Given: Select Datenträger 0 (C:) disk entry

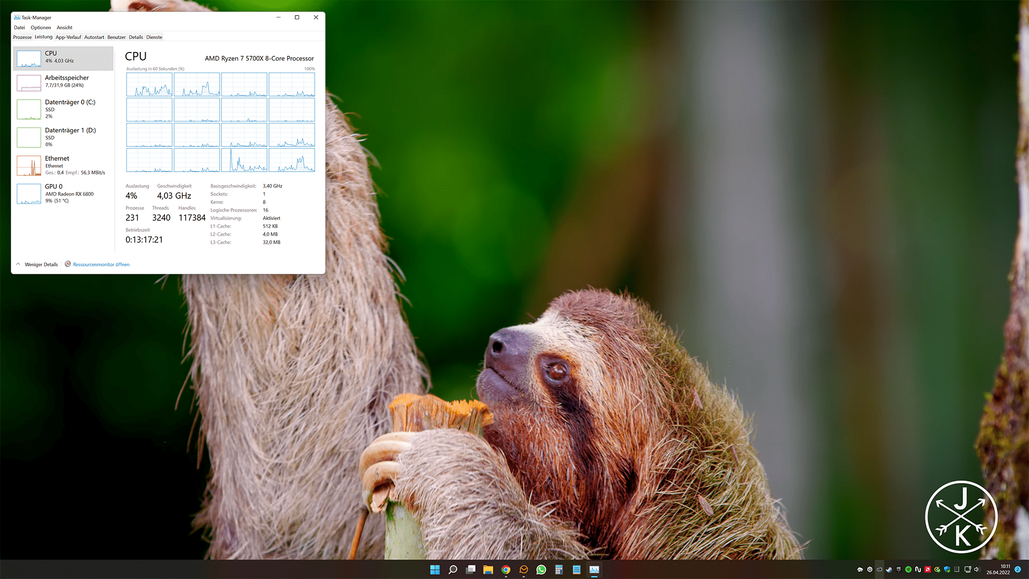Looking at the screenshot, I should 63,109.
